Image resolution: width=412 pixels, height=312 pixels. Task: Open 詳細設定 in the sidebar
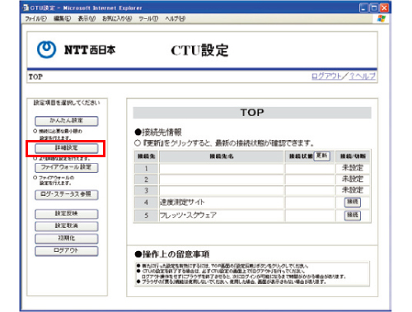(67, 148)
